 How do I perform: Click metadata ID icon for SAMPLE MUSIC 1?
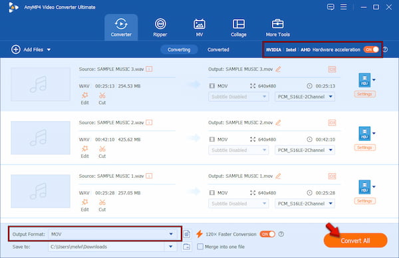[x=332, y=176]
